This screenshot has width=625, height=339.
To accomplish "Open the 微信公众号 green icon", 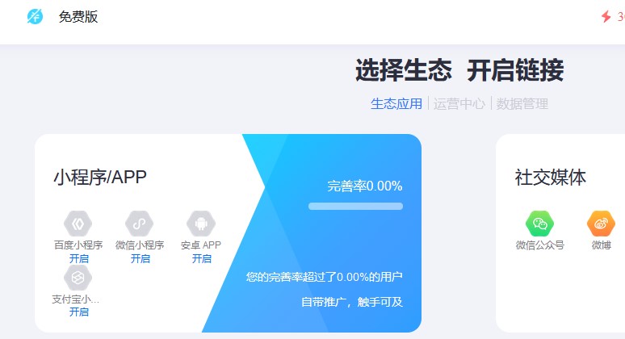I will pyautogui.click(x=540, y=224).
